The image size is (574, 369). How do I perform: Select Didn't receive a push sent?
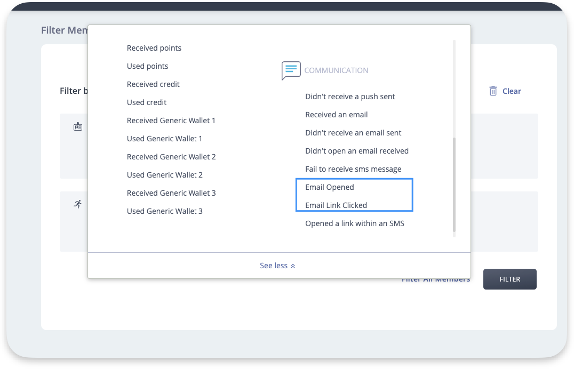350,97
